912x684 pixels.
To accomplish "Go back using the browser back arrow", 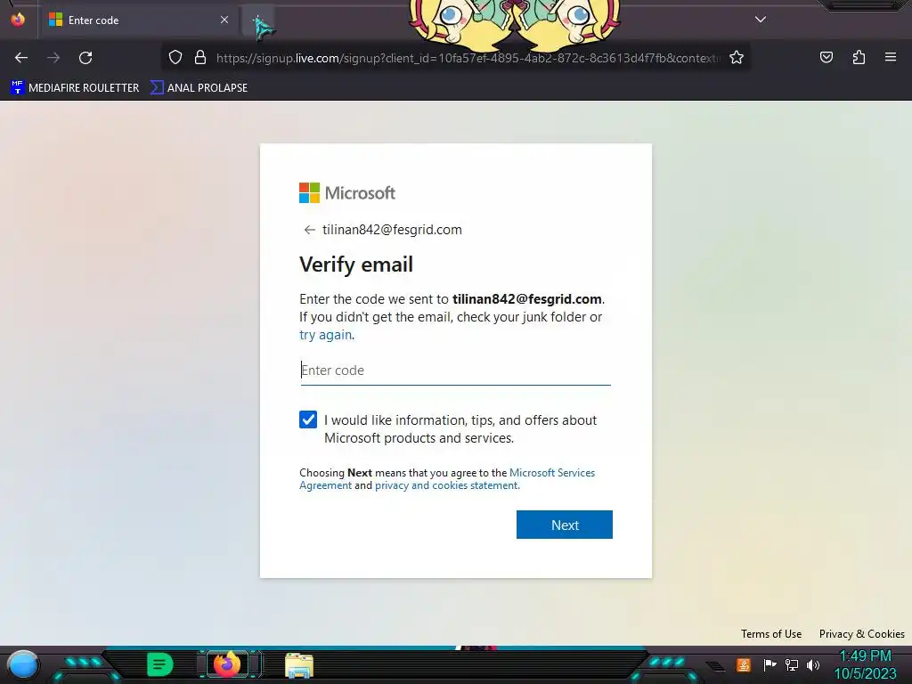I will tap(21, 58).
